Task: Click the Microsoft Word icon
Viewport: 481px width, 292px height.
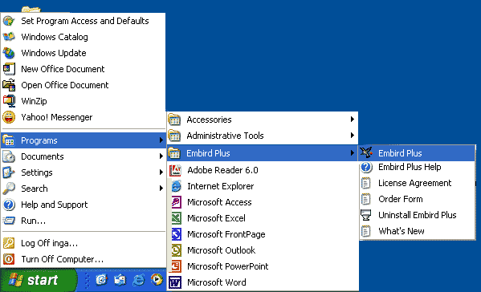Action: pos(176,282)
